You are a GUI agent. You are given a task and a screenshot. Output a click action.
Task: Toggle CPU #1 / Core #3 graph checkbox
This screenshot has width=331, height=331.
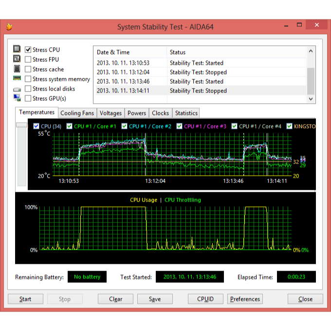pyautogui.click(x=179, y=126)
